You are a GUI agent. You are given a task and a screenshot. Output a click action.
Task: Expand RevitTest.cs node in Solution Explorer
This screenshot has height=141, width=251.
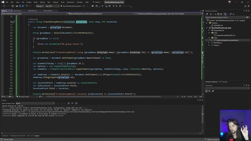point(209,43)
